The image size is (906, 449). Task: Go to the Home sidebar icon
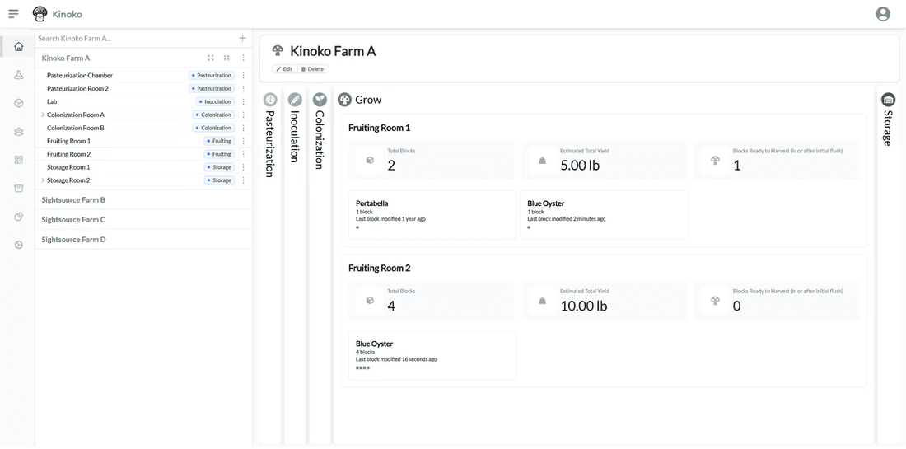pyautogui.click(x=18, y=47)
